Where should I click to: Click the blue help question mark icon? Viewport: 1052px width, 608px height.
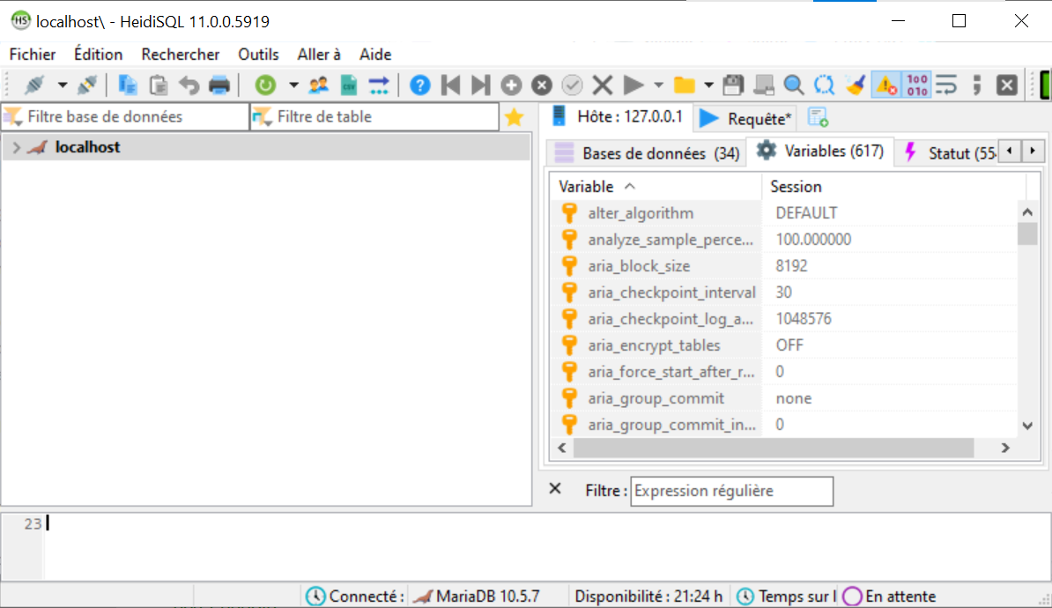click(x=421, y=85)
